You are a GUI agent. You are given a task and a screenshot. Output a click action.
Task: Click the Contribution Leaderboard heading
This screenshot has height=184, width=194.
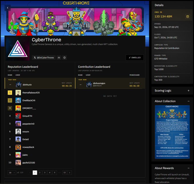[94, 67]
